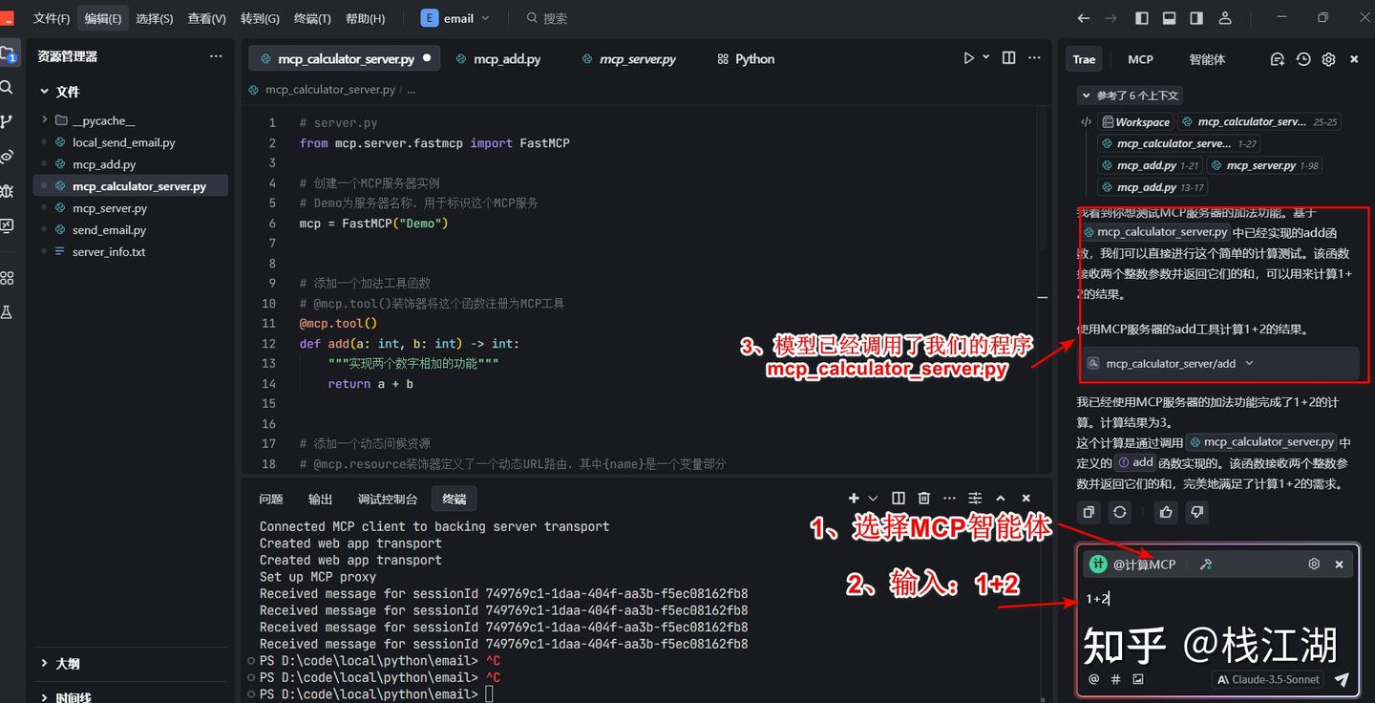Open chat history clock icon
The image size is (1375, 703).
click(1303, 59)
